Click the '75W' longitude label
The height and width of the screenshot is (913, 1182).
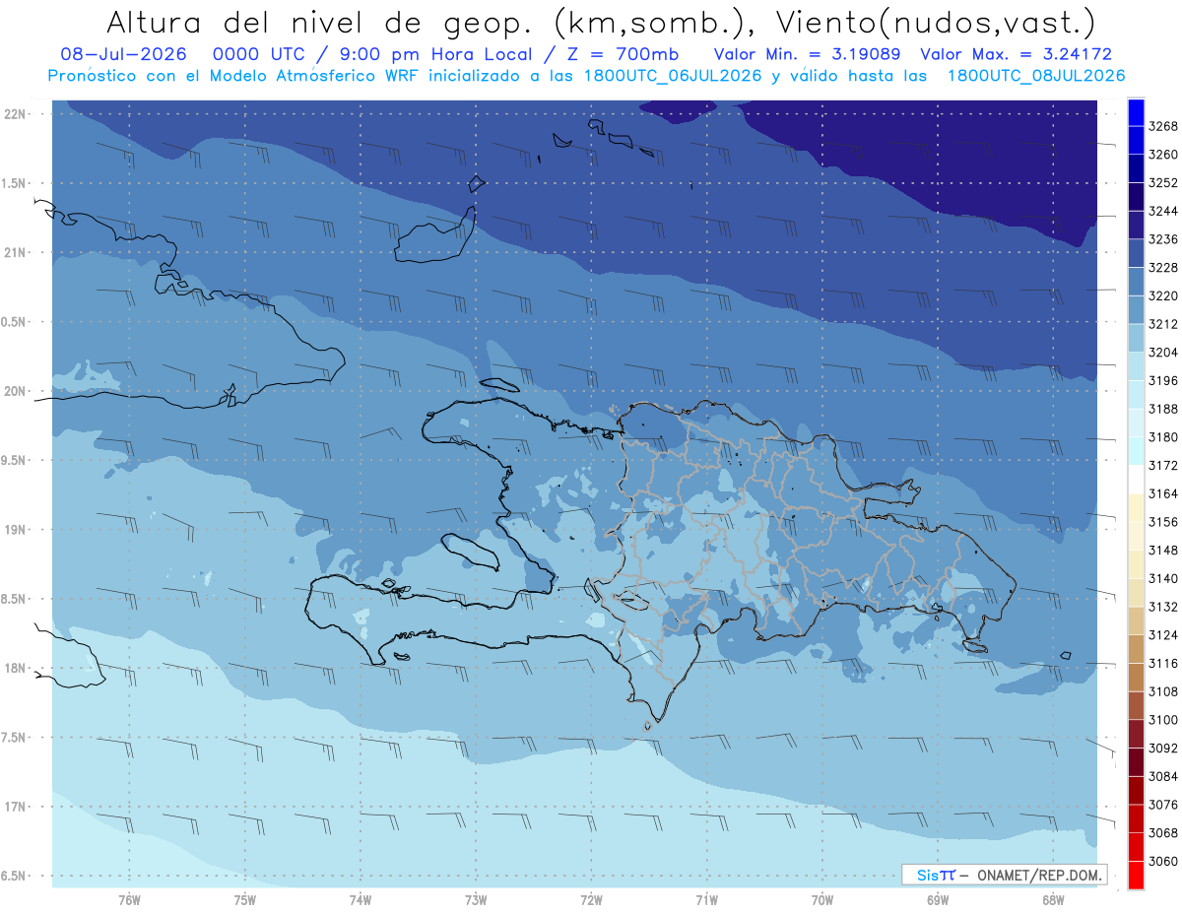pyautogui.click(x=245, y=899)
